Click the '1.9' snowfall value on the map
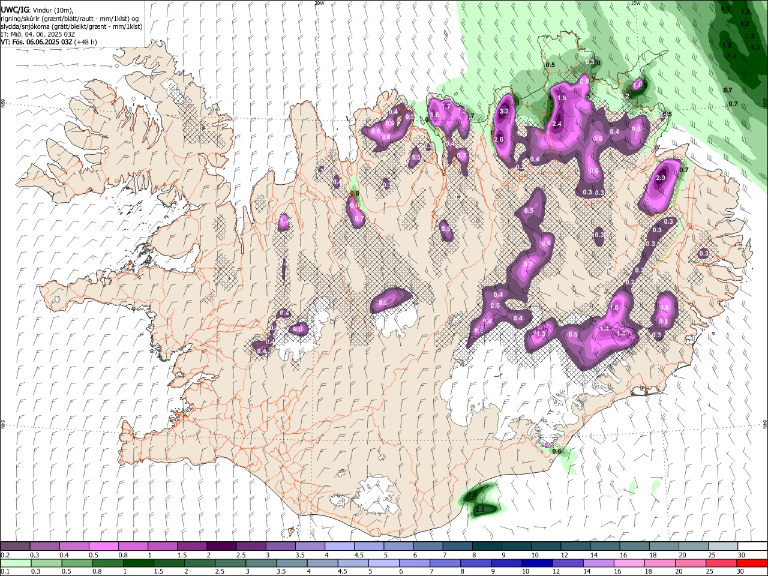This screenshot has height=576, width=768. coord(562,98)
